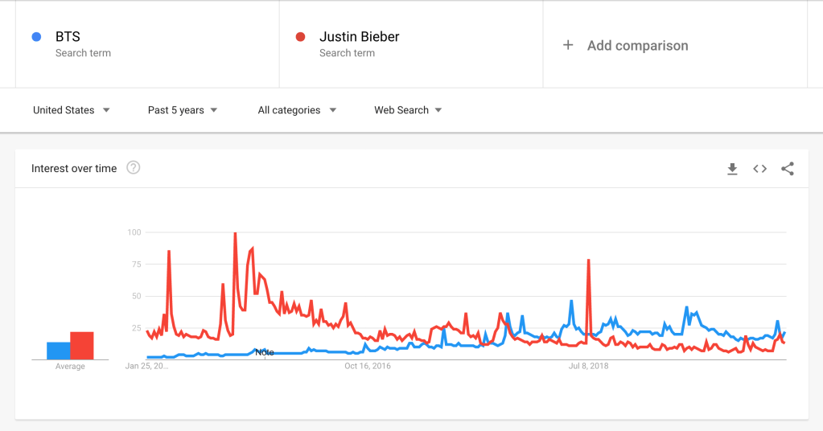Click the red Justin Bieber color dot

300,37
